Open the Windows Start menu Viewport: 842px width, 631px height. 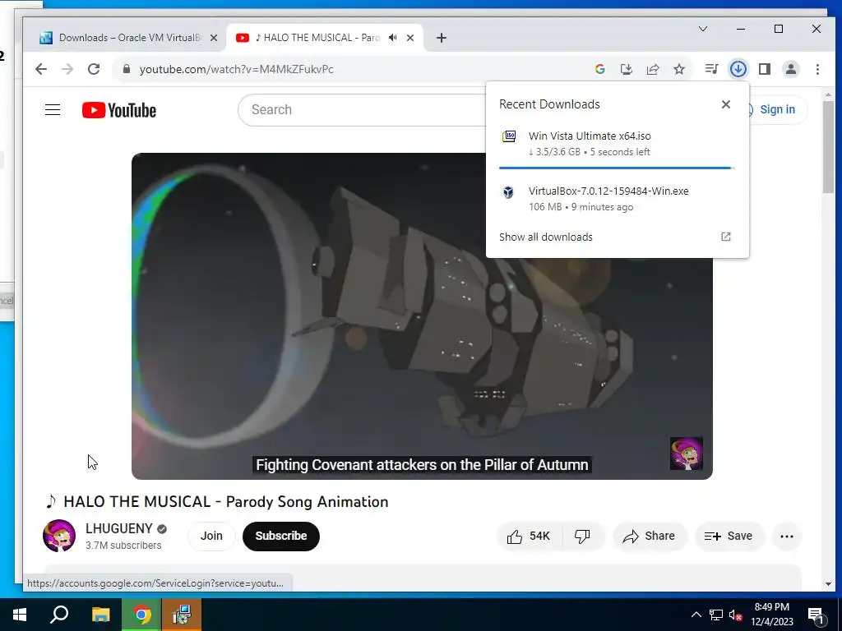[20, 615]
